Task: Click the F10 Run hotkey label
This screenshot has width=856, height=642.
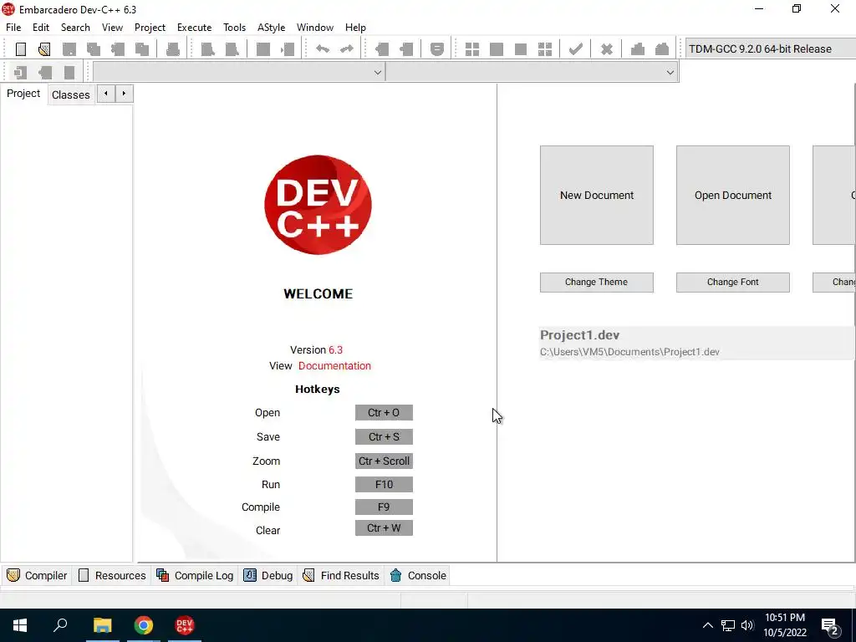Action: click(384, 484)
